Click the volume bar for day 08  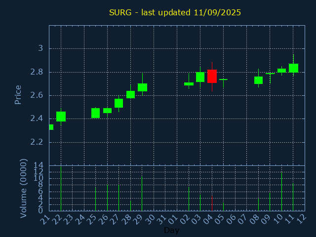point(258,205)
